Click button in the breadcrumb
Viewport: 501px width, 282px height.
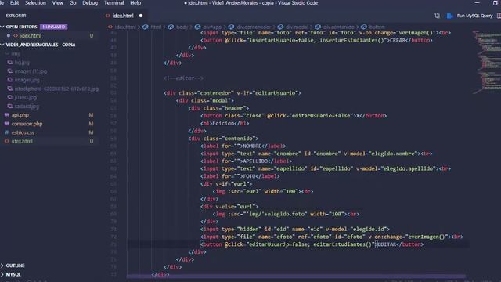(377, 27)
